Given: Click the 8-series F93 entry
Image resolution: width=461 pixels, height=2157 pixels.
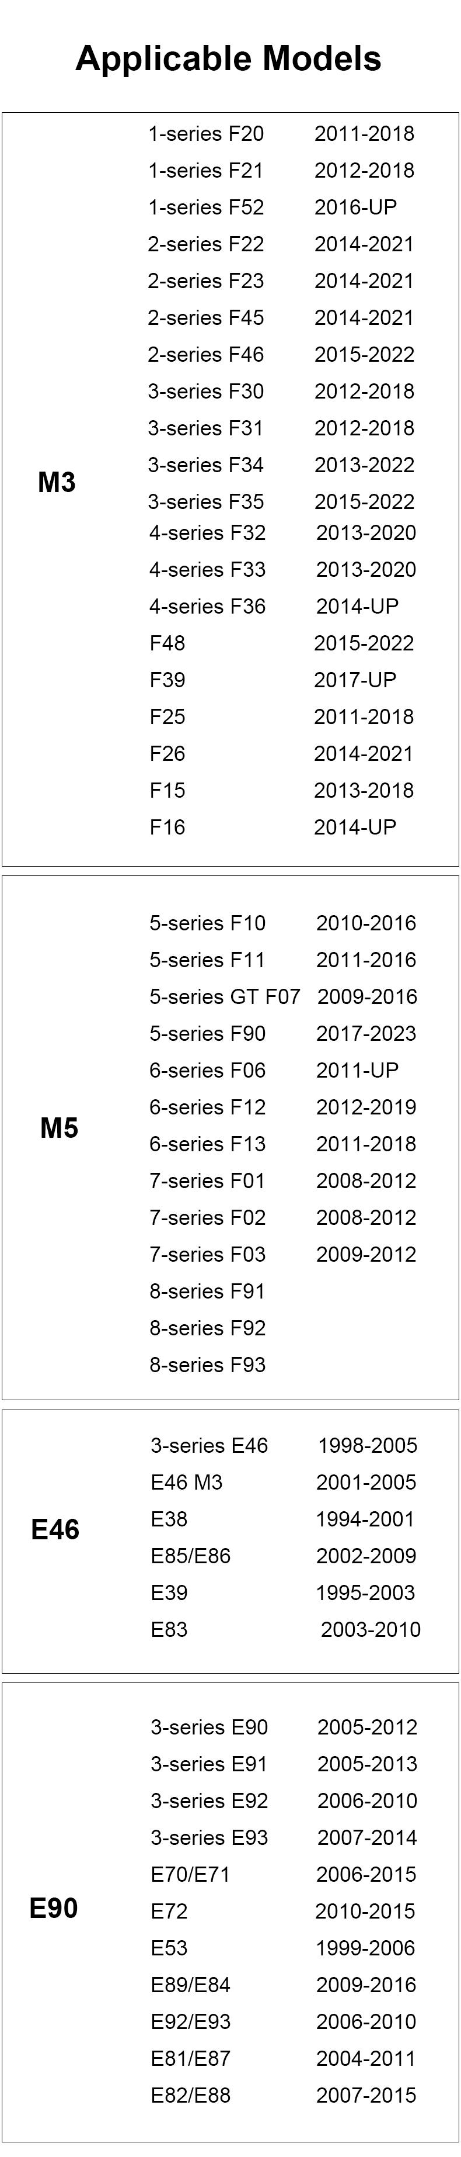Looking at the screenshot, I should [x=208, y=1365].
